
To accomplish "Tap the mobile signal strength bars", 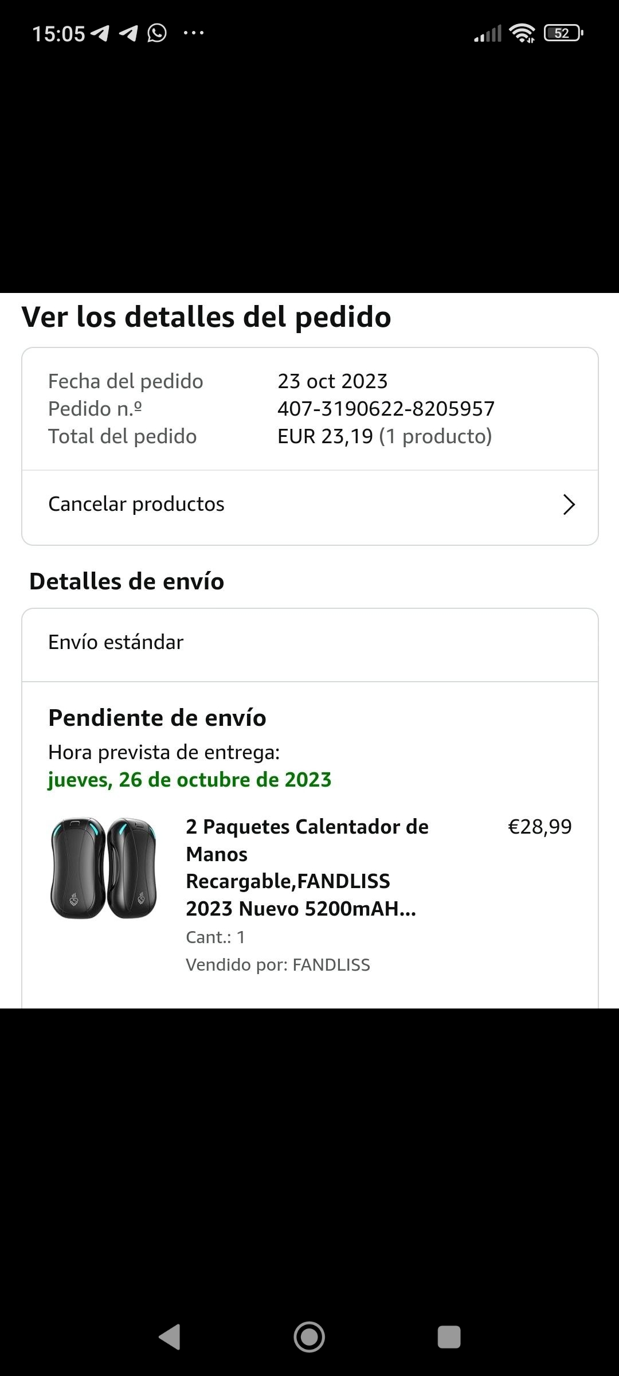I will (488, 34).
